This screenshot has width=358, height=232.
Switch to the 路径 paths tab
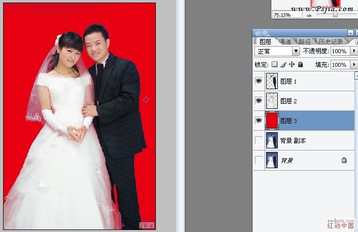coord(305,42)
